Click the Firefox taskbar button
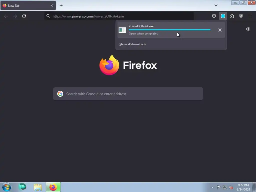 click(53, 187)
